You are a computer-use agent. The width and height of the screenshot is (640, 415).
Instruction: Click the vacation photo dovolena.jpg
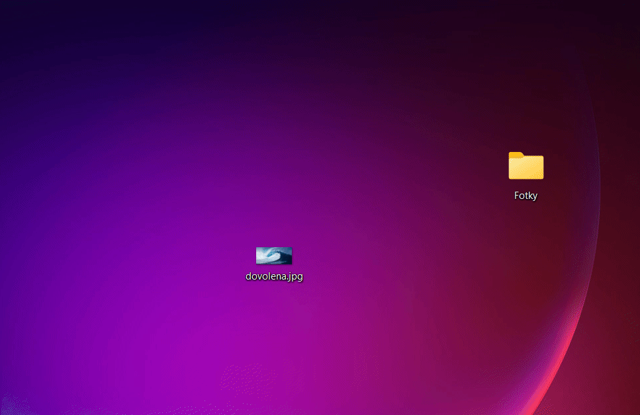pos(274,256)
